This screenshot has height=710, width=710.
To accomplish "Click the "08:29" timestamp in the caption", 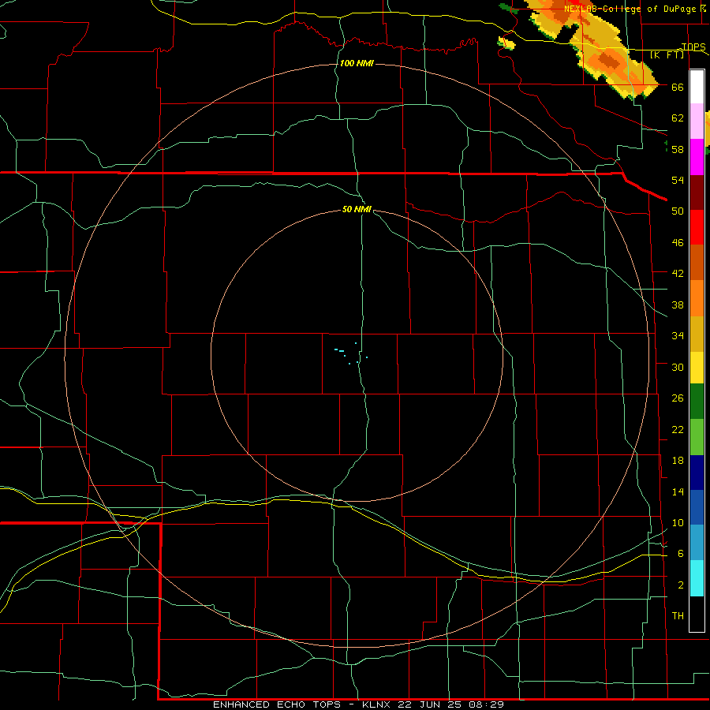I will [x=485, y=704].
